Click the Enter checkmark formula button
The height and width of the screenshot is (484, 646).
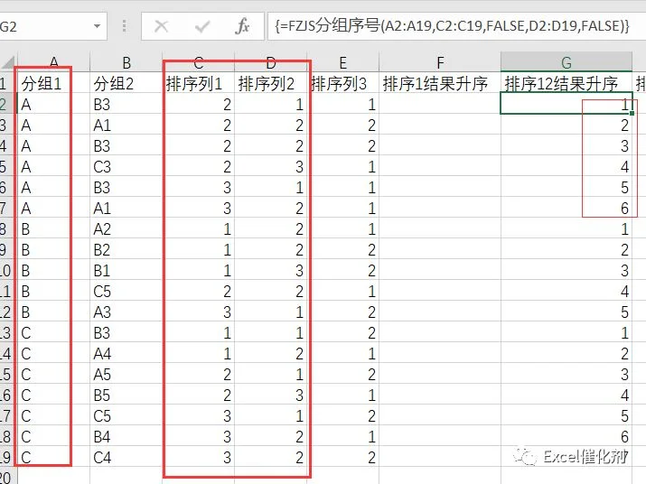point(201,27)
